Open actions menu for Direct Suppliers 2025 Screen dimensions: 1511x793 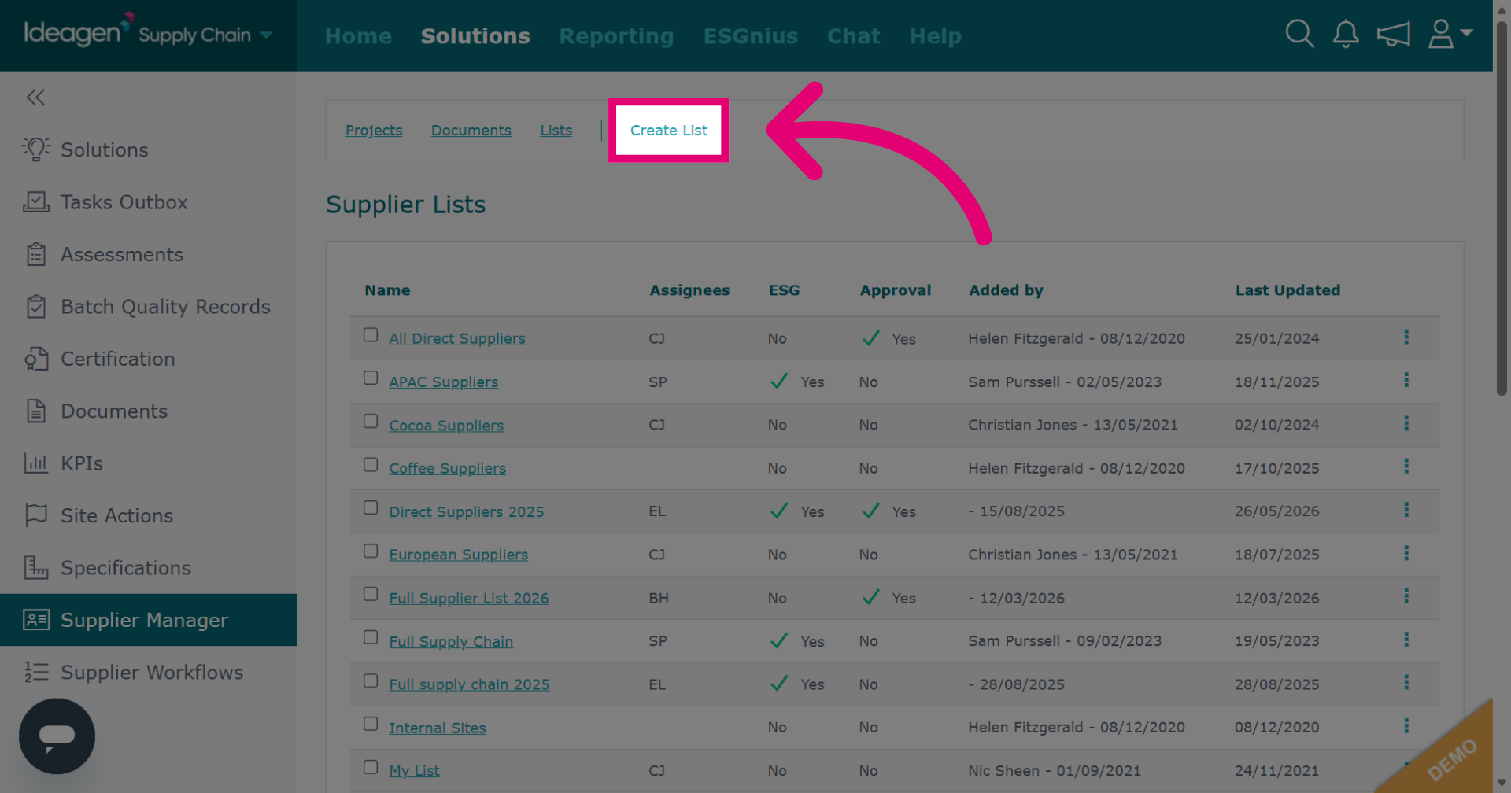pos(1406,511)
